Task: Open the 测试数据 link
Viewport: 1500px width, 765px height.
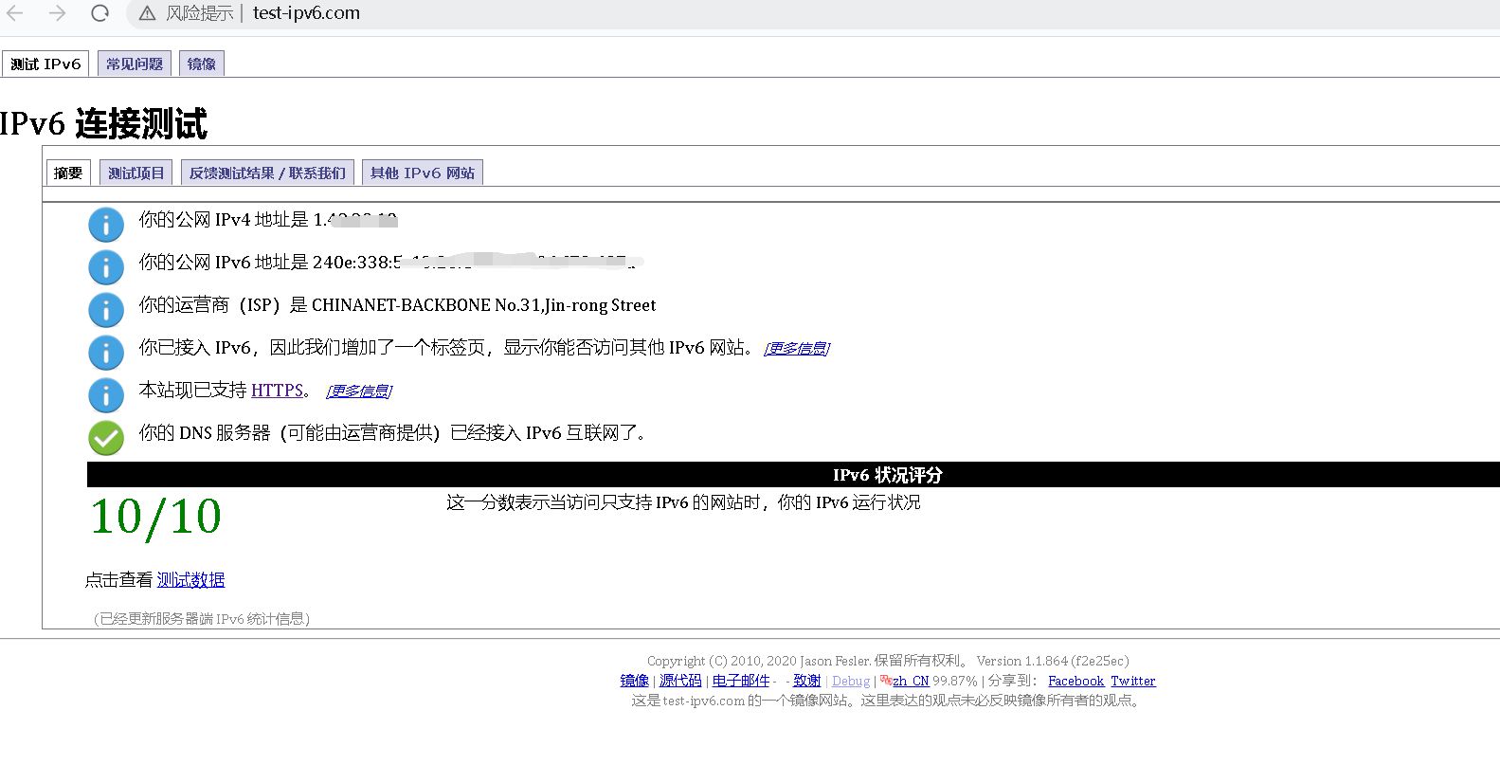Action: (190, 580)
